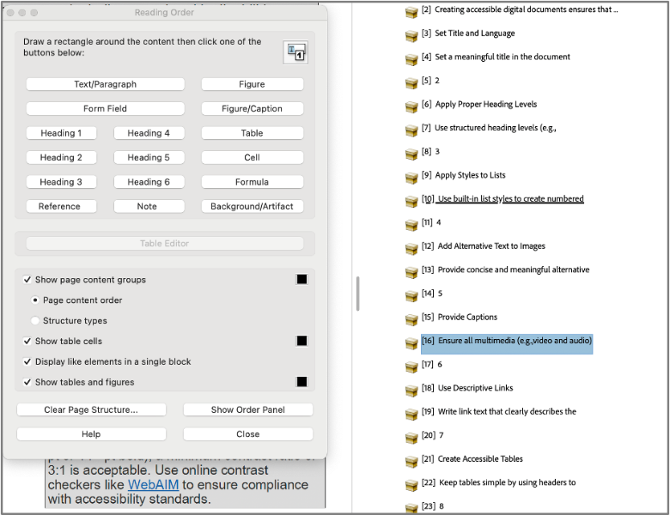Mark selection as Background/Artifact

point(252,206)
